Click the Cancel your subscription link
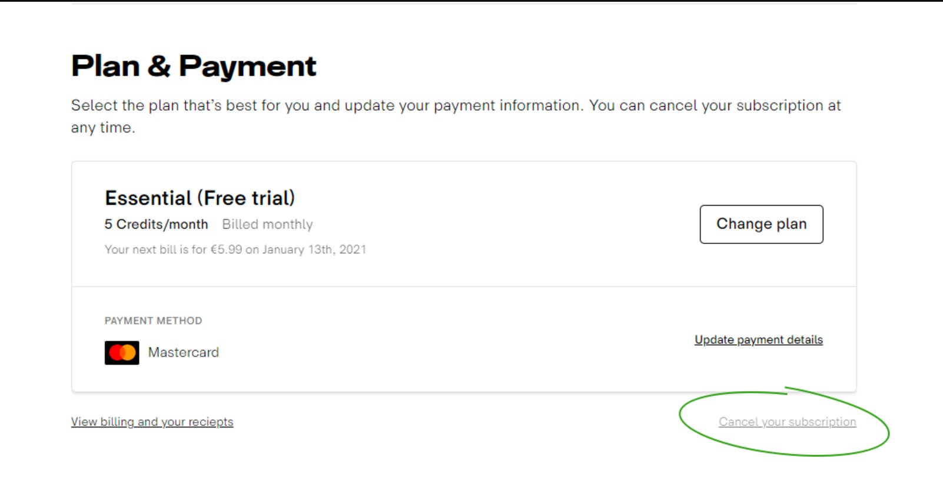This screenshot has width=943, height=477. point(787,422)
